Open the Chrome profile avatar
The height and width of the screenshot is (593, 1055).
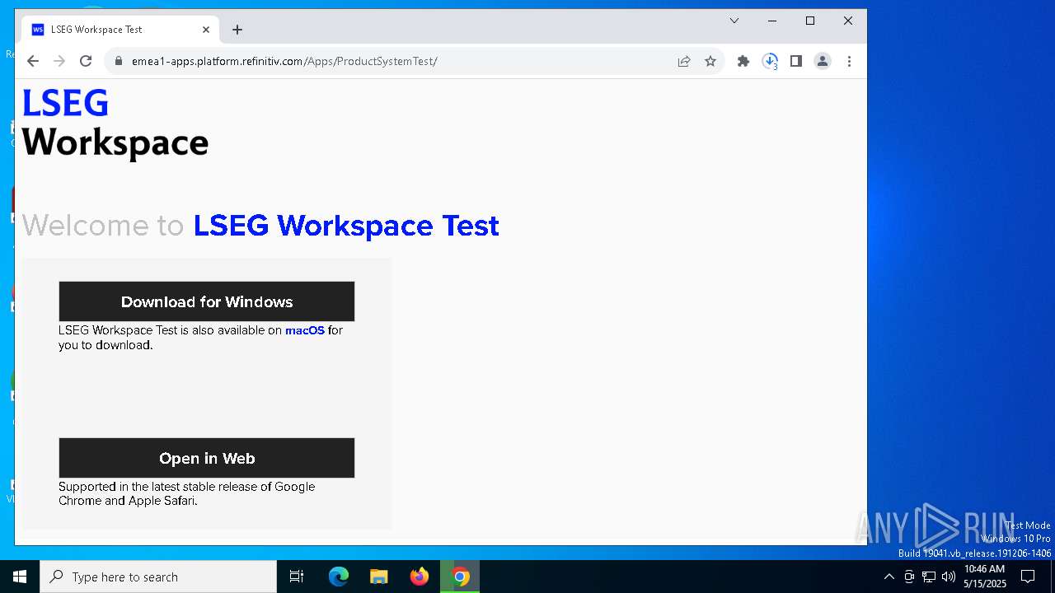click(823, 61)
